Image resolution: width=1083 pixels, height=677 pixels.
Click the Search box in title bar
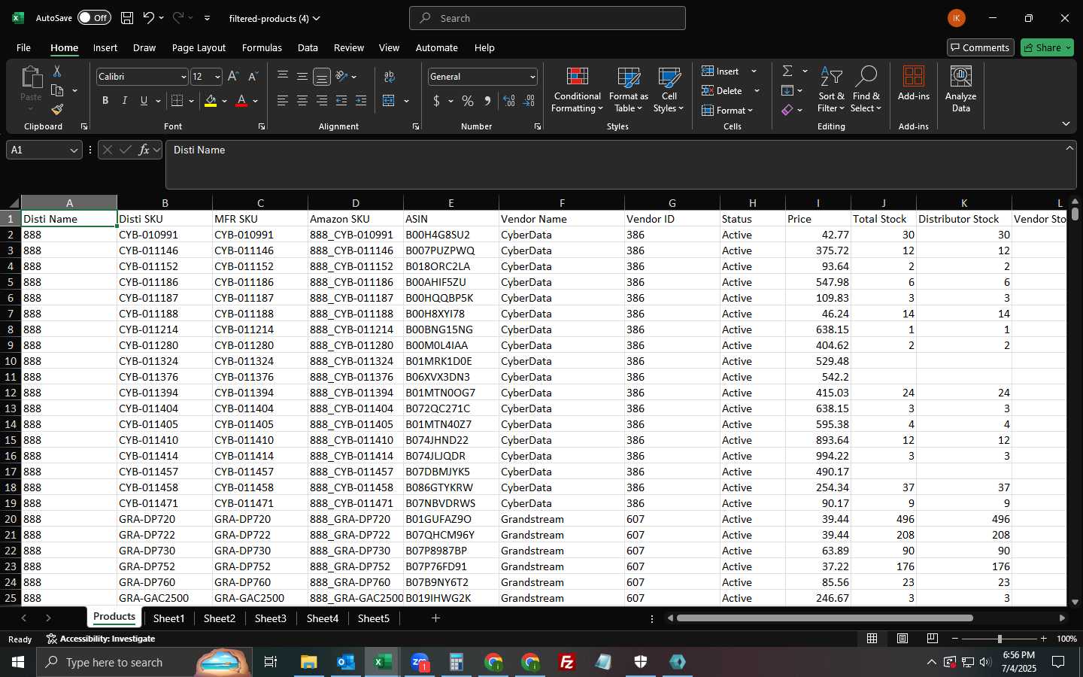pos(548,18)
